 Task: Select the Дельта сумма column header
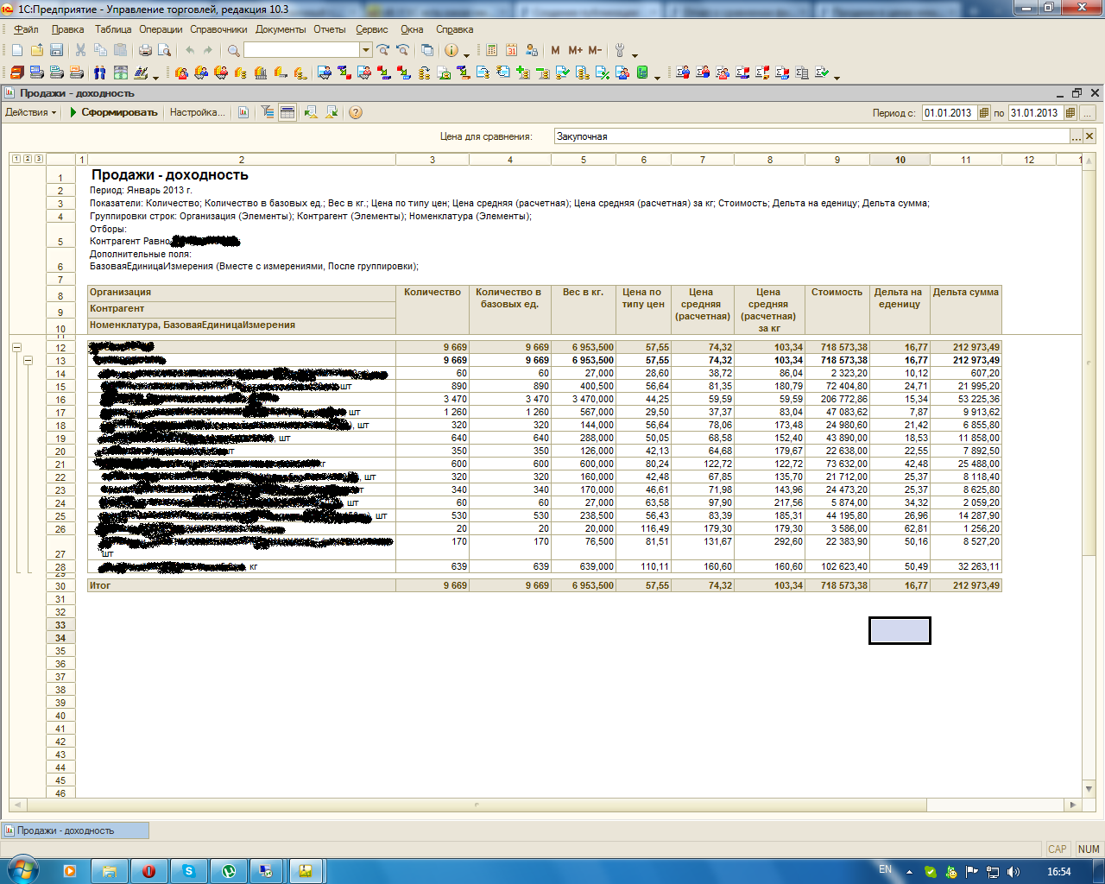coord(966,310)
